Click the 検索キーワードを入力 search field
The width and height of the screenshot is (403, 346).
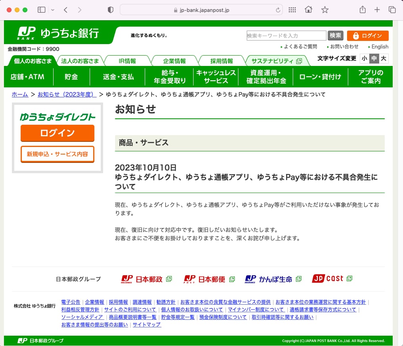coord(286,36)
